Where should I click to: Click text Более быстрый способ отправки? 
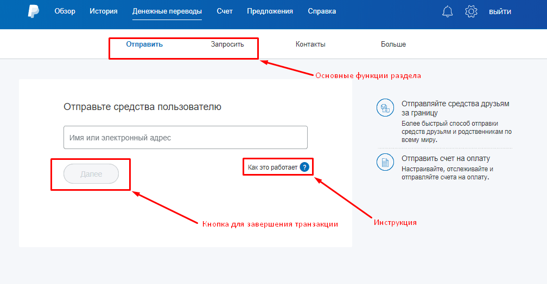pos(450,124)
